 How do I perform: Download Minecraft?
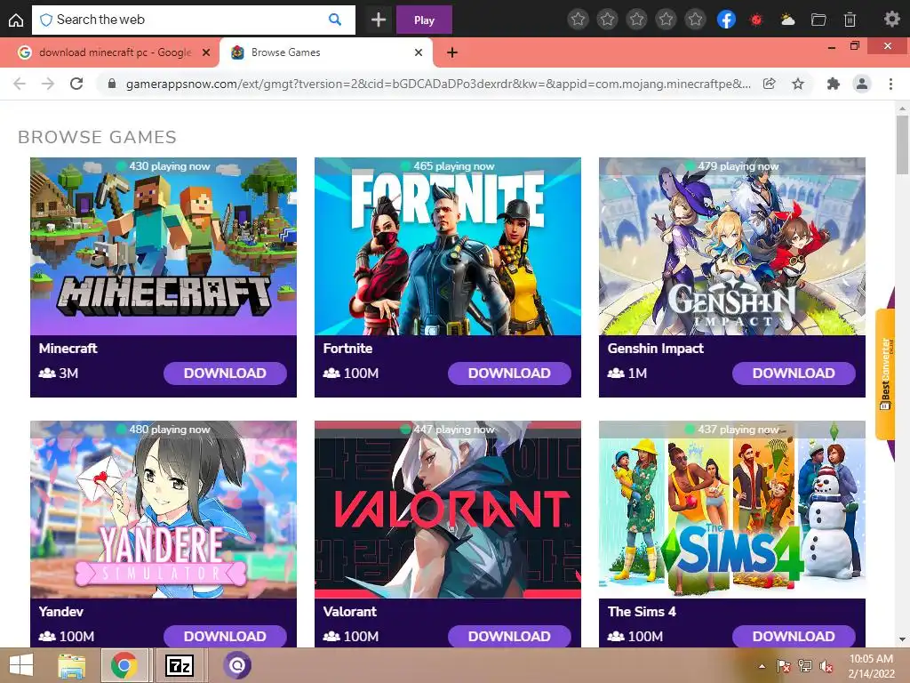click(225, 373)
